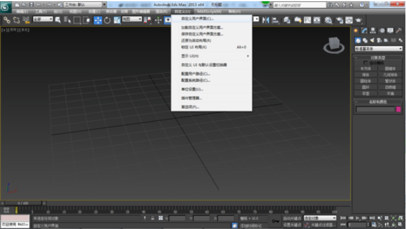The width and height of the screenshot is (406, 229).
Task: Collapse the Name and Color (名称和颜色) rollout
Action: tap(378, 102)
